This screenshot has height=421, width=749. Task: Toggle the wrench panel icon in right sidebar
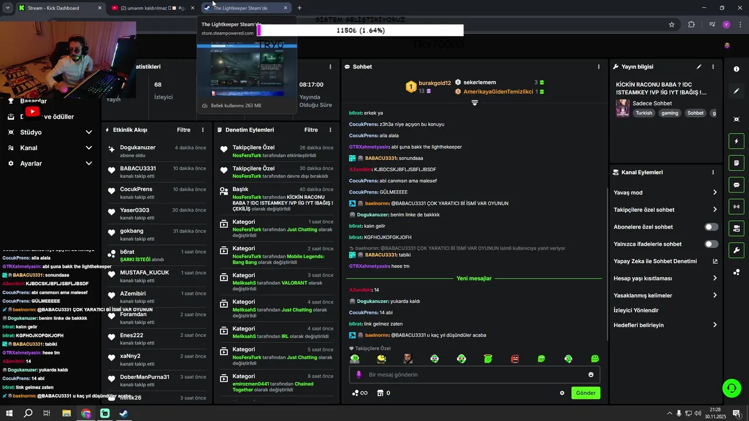[736, 250]
